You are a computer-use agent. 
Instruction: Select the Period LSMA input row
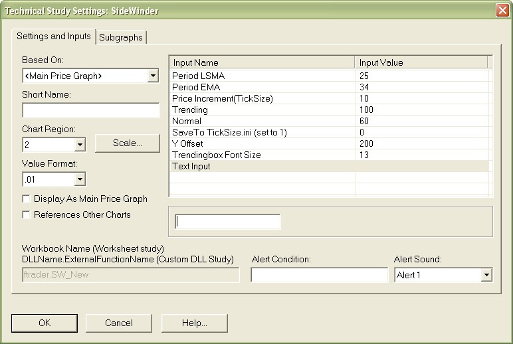point(262,76)
